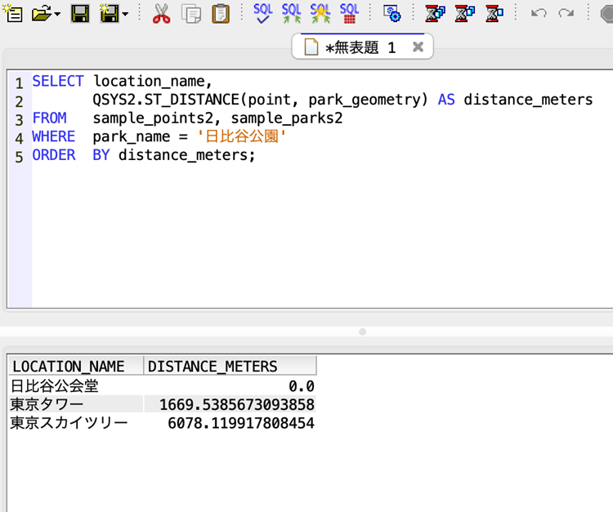This screenshot has width=613, height=512.
Task: Click the third SQL run icon with star
Action: point(320,13)
